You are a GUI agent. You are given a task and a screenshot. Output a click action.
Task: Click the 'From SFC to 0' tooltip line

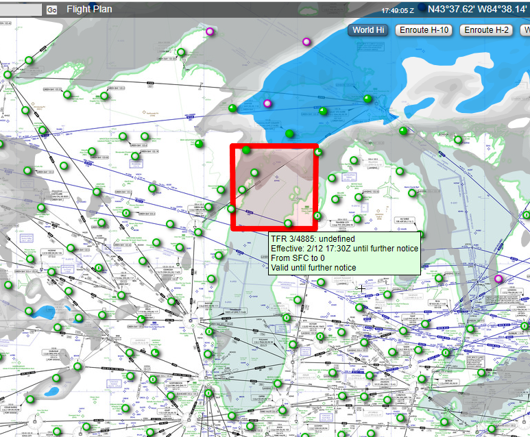pyautogui.click(x=298, y=258)
